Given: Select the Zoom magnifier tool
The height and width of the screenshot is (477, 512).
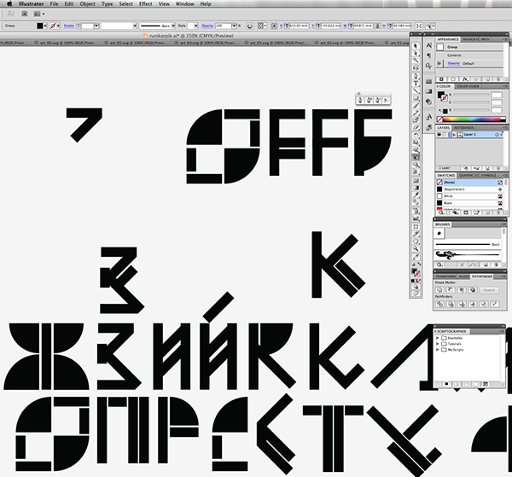Looking at the screenshot, I should point(416,249).
